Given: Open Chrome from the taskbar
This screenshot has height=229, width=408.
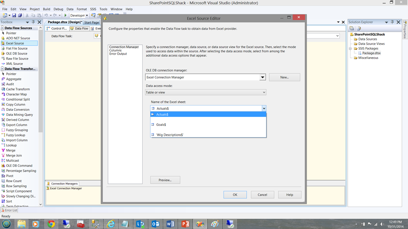Looking at the screenshot, I should [x=51, y=224].
